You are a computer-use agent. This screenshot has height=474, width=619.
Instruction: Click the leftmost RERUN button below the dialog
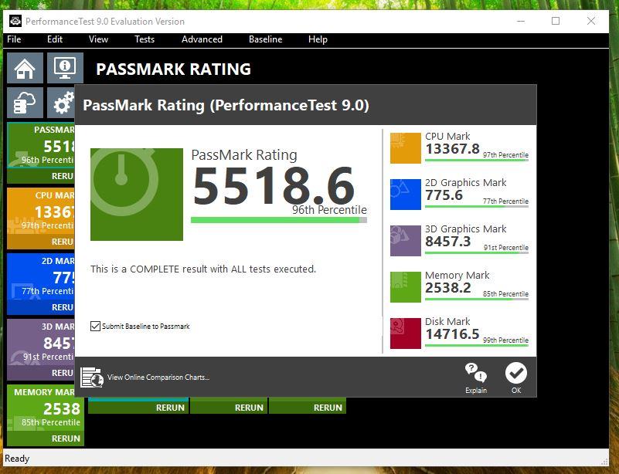(x=138, y=408)
